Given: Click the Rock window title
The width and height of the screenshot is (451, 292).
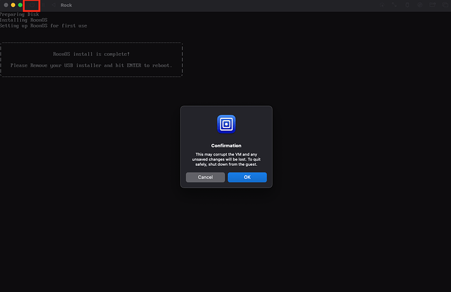Looking at the screenshot, I should 66,5.
